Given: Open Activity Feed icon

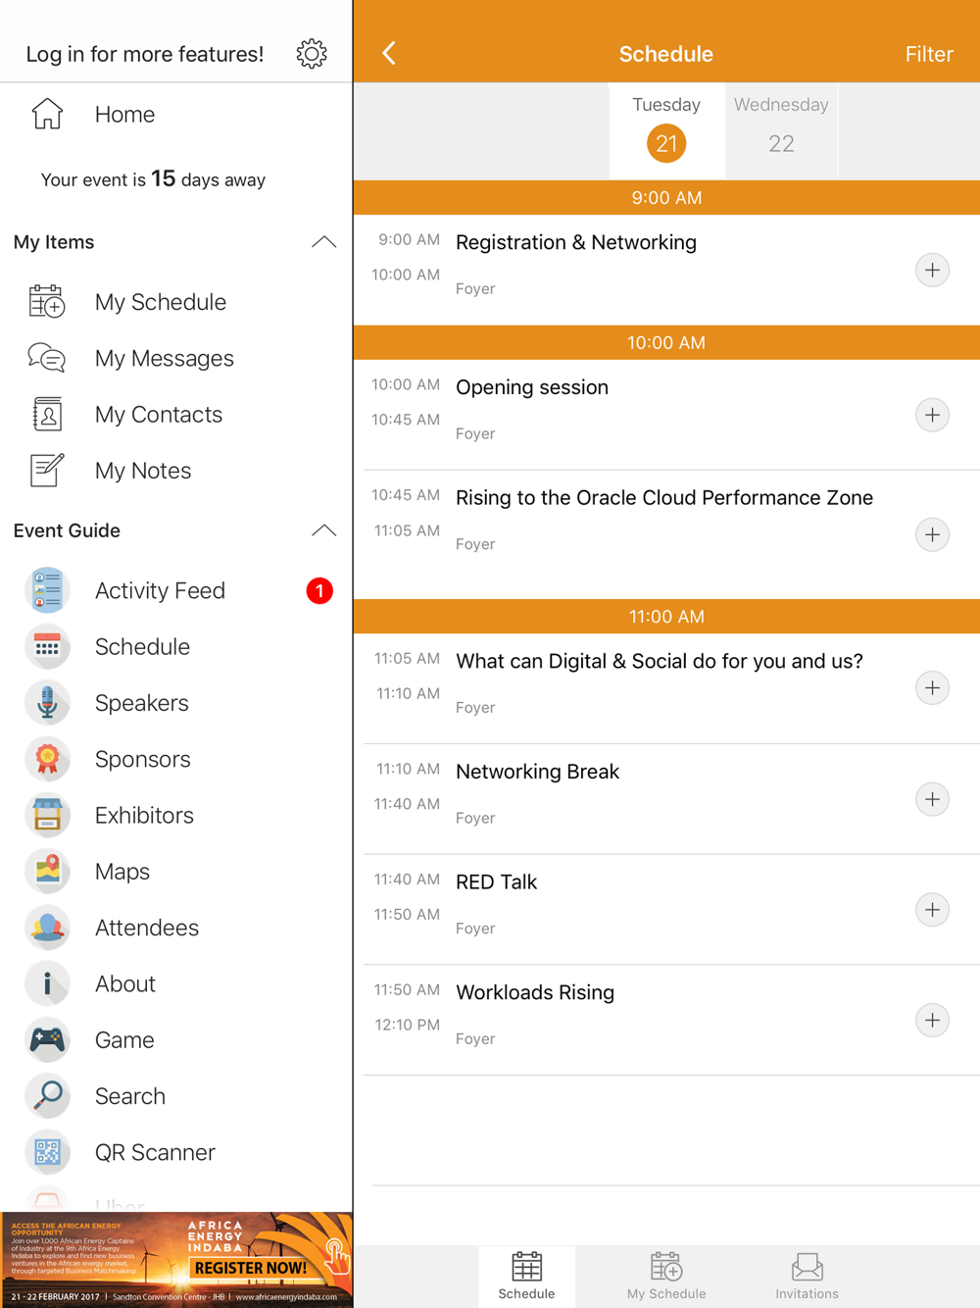Looking at the screenshot, I should point(47,590).
